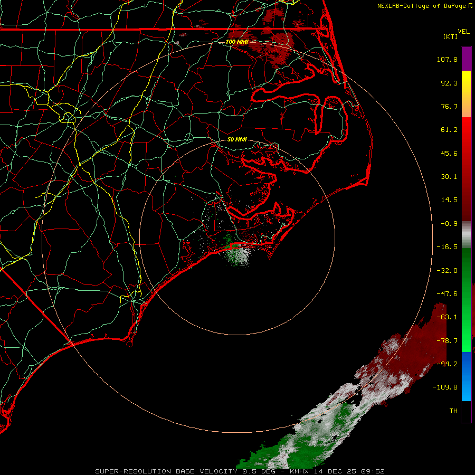Click the -78.7 legend value

point(447,341)
